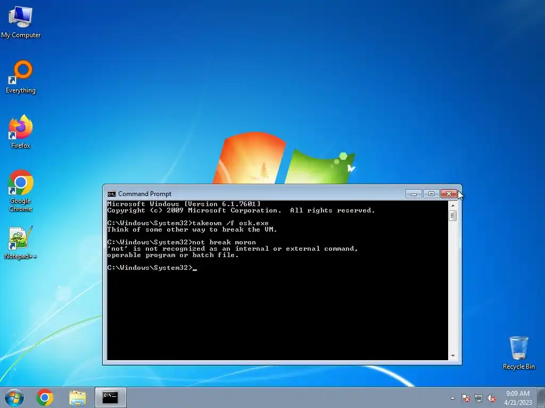Select the Command Prompt taskbar button

[x=111, y=397]
